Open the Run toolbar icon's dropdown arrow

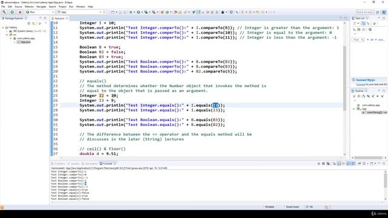tap(142, 12)
